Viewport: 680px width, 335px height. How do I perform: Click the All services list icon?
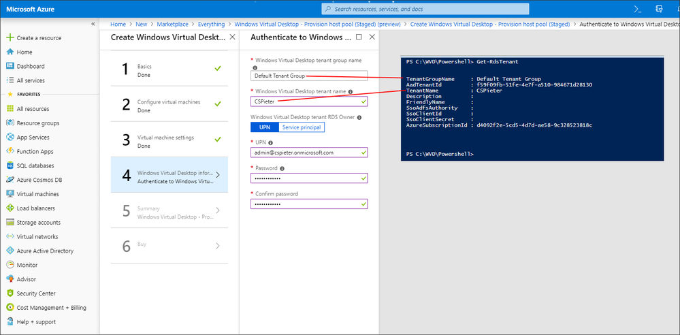10,80
